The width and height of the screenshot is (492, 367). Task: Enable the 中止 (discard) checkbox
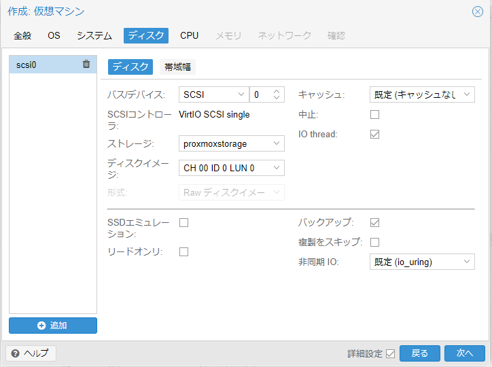pos(374,114)
